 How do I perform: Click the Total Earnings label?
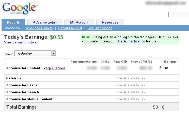22,107
